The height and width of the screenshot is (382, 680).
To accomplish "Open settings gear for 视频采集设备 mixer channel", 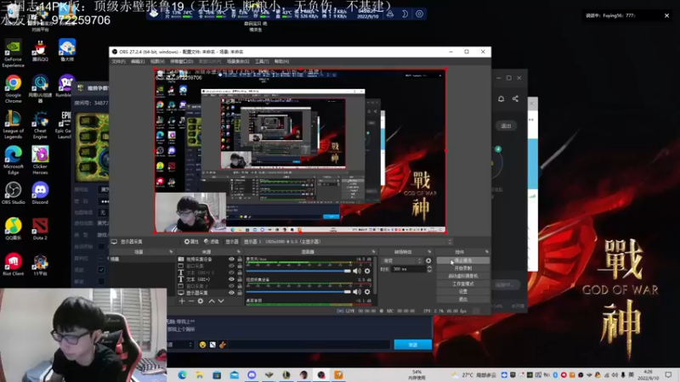I will coord(367,292).
